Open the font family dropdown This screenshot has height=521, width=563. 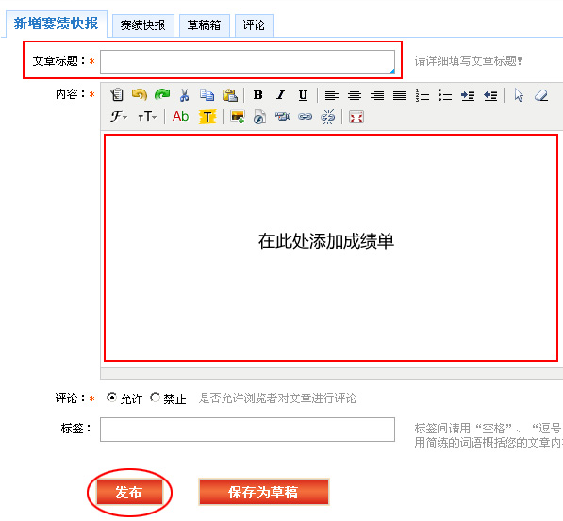119,117
